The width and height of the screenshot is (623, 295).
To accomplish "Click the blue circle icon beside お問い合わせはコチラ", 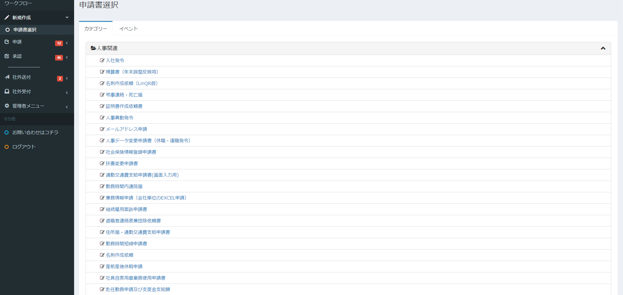I will pos(7,132).
